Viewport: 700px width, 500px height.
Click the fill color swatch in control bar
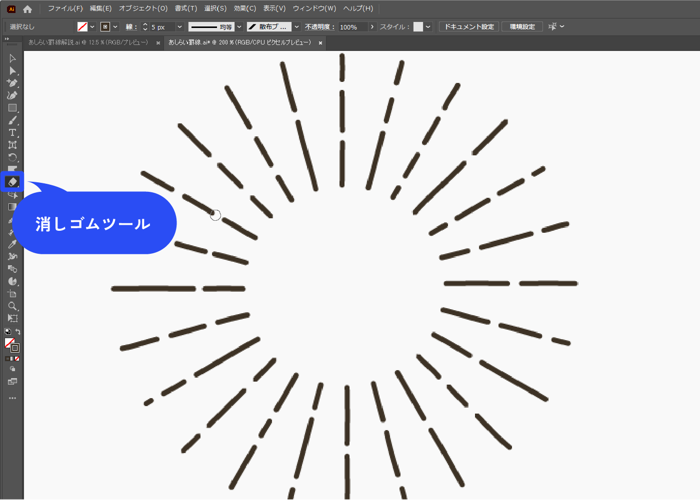(x=82, y=27)
